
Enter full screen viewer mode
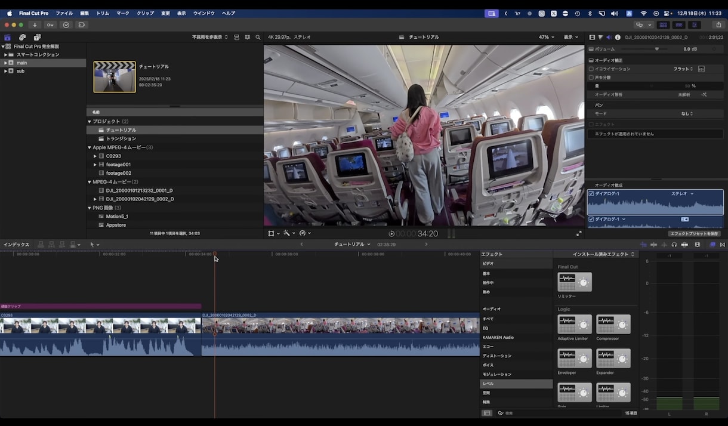coord(578,233)
